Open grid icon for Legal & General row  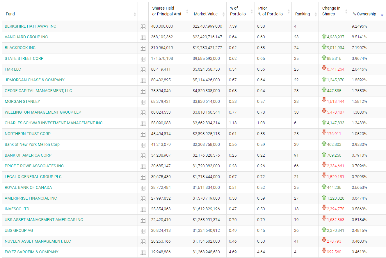tap(143, 177)
